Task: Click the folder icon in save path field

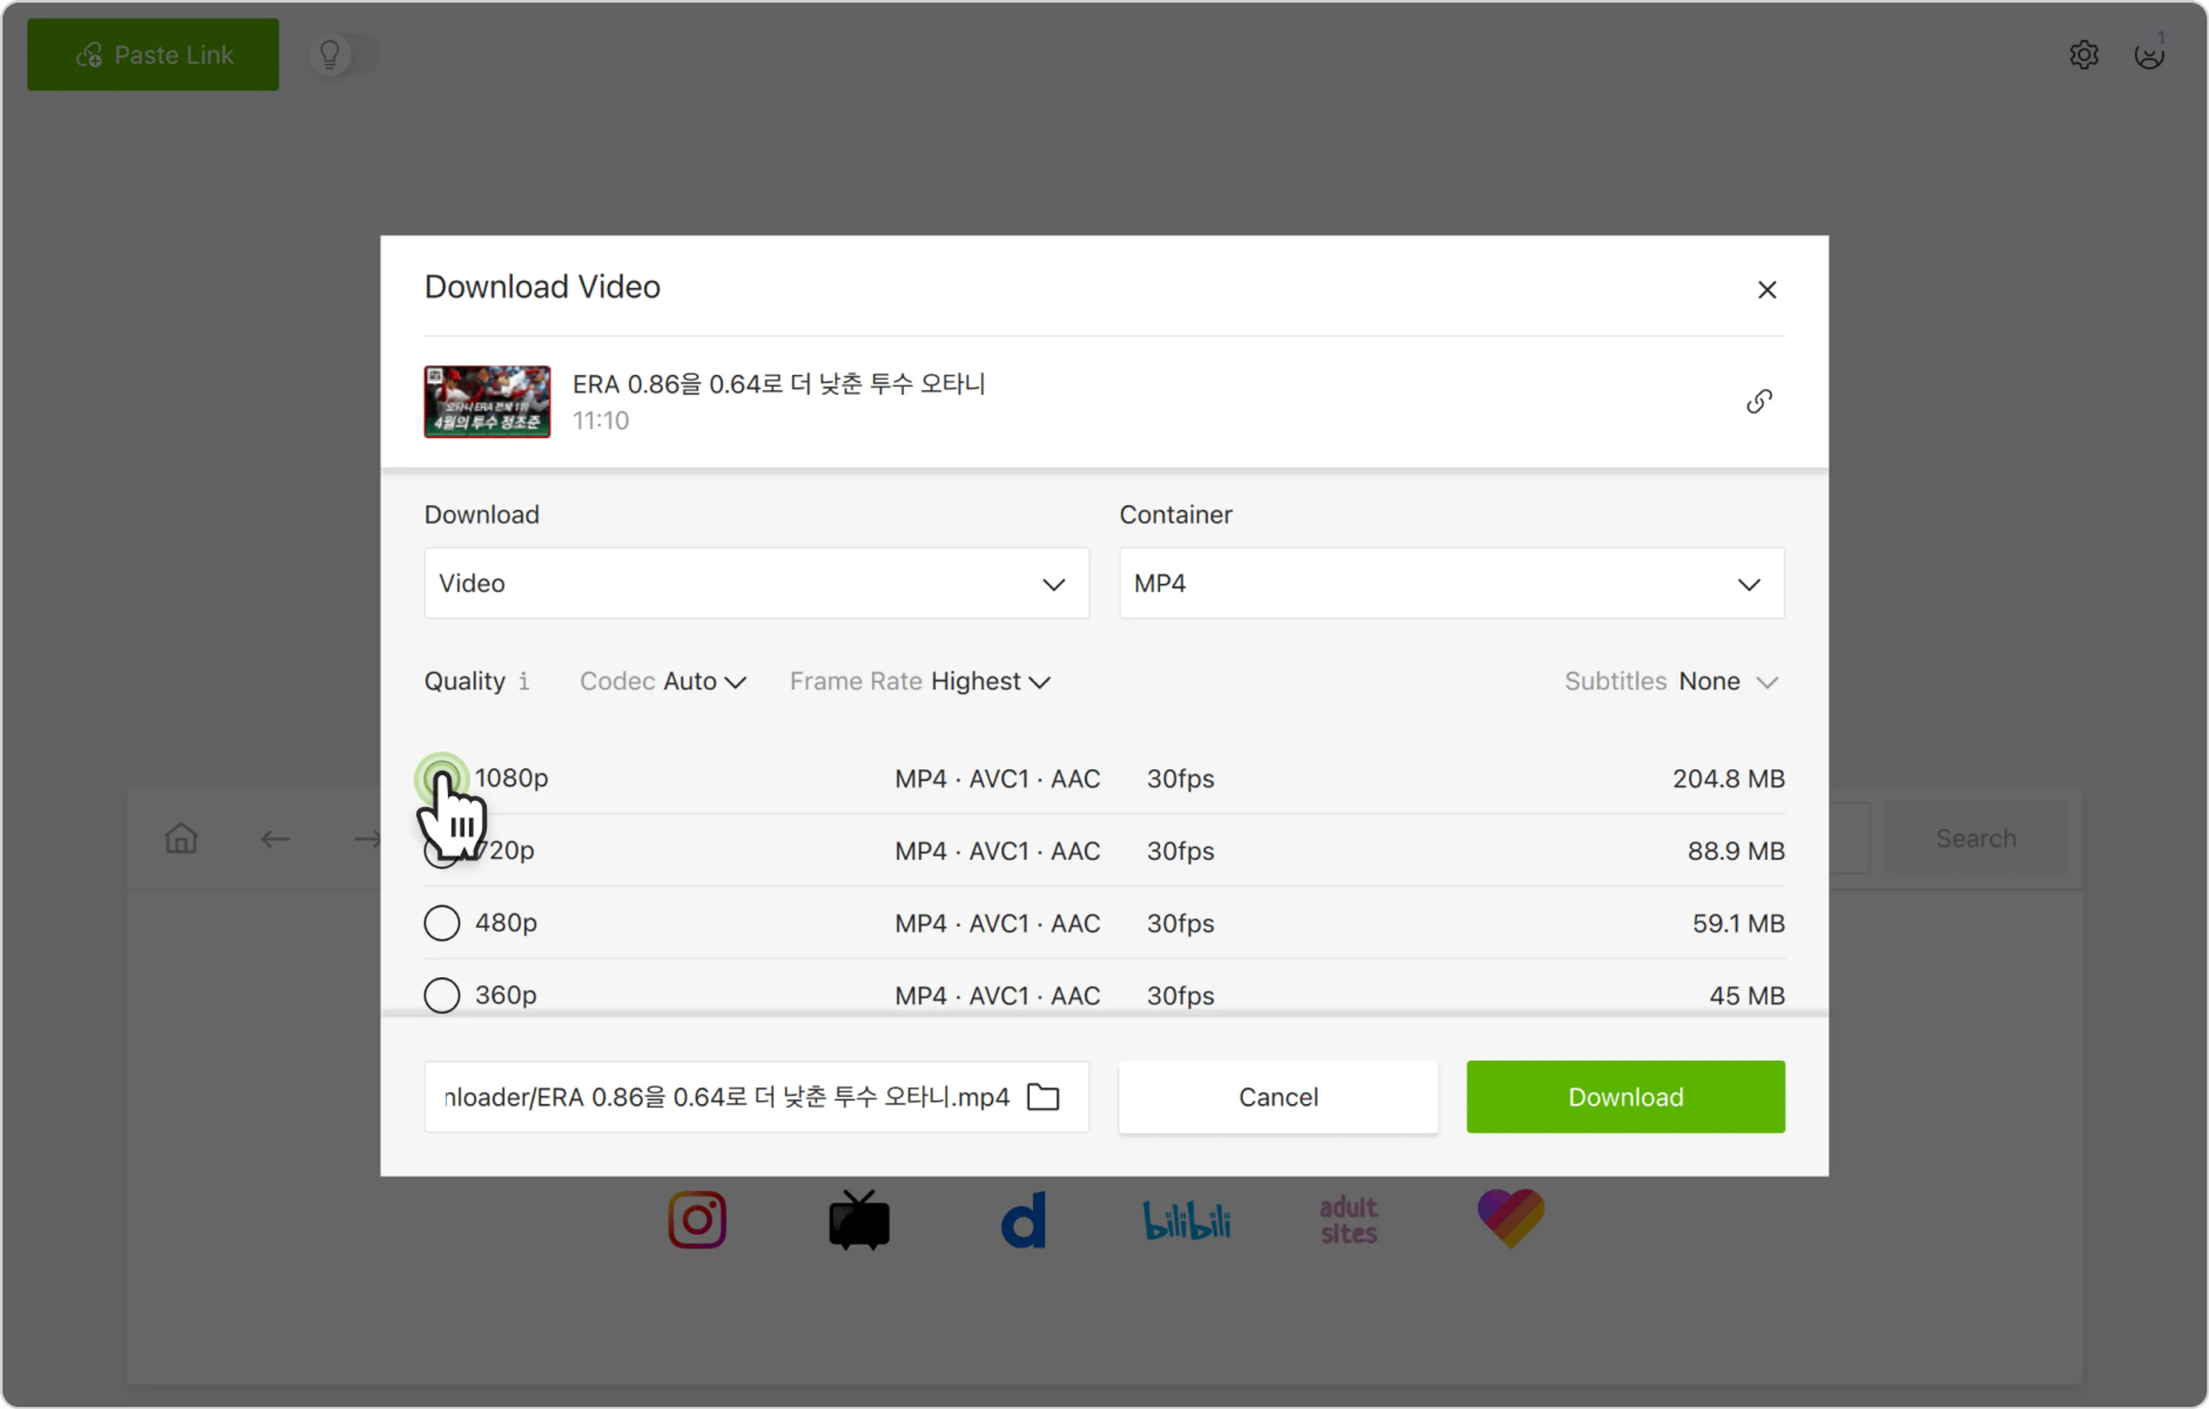Action: pos(1043,1096)
